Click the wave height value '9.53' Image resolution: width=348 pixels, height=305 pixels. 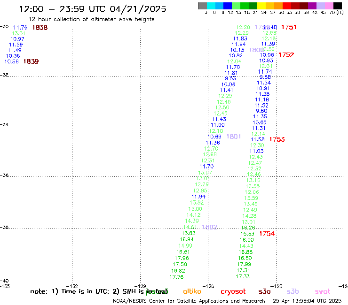[230, 78]
